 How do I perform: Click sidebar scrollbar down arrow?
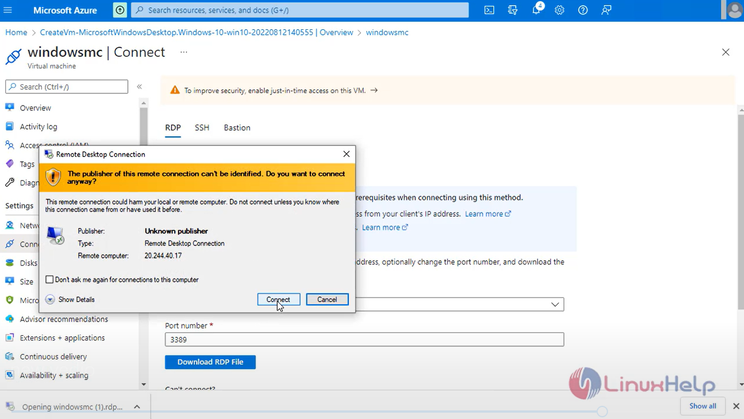143,385
